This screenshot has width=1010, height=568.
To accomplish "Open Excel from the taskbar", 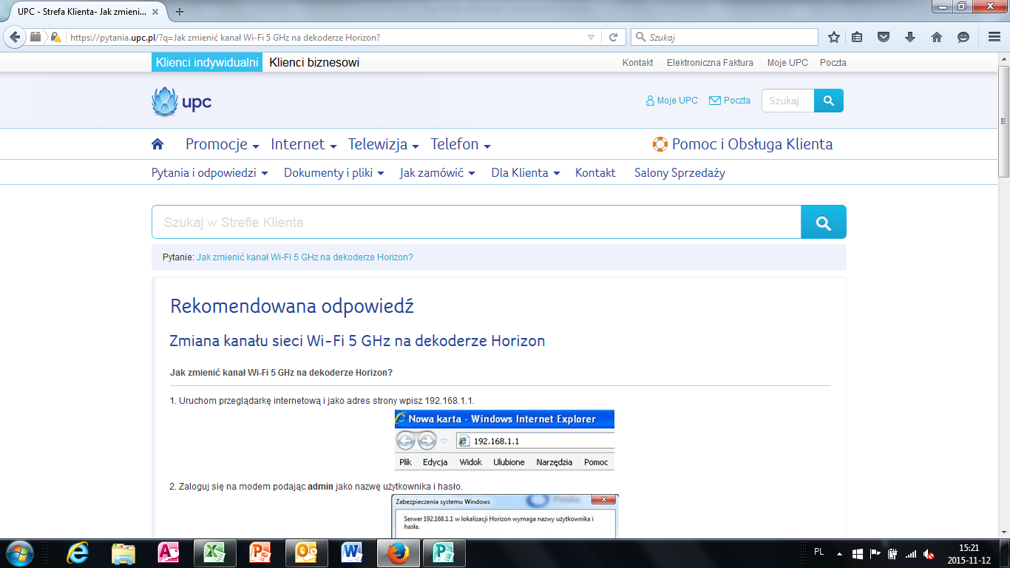I will click(215, 552).
